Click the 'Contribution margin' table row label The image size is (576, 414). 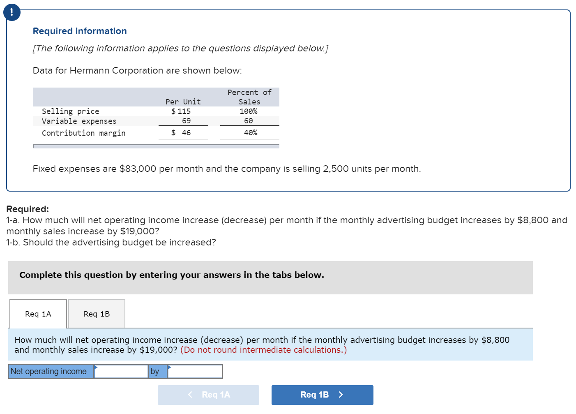tap(83, 133)
